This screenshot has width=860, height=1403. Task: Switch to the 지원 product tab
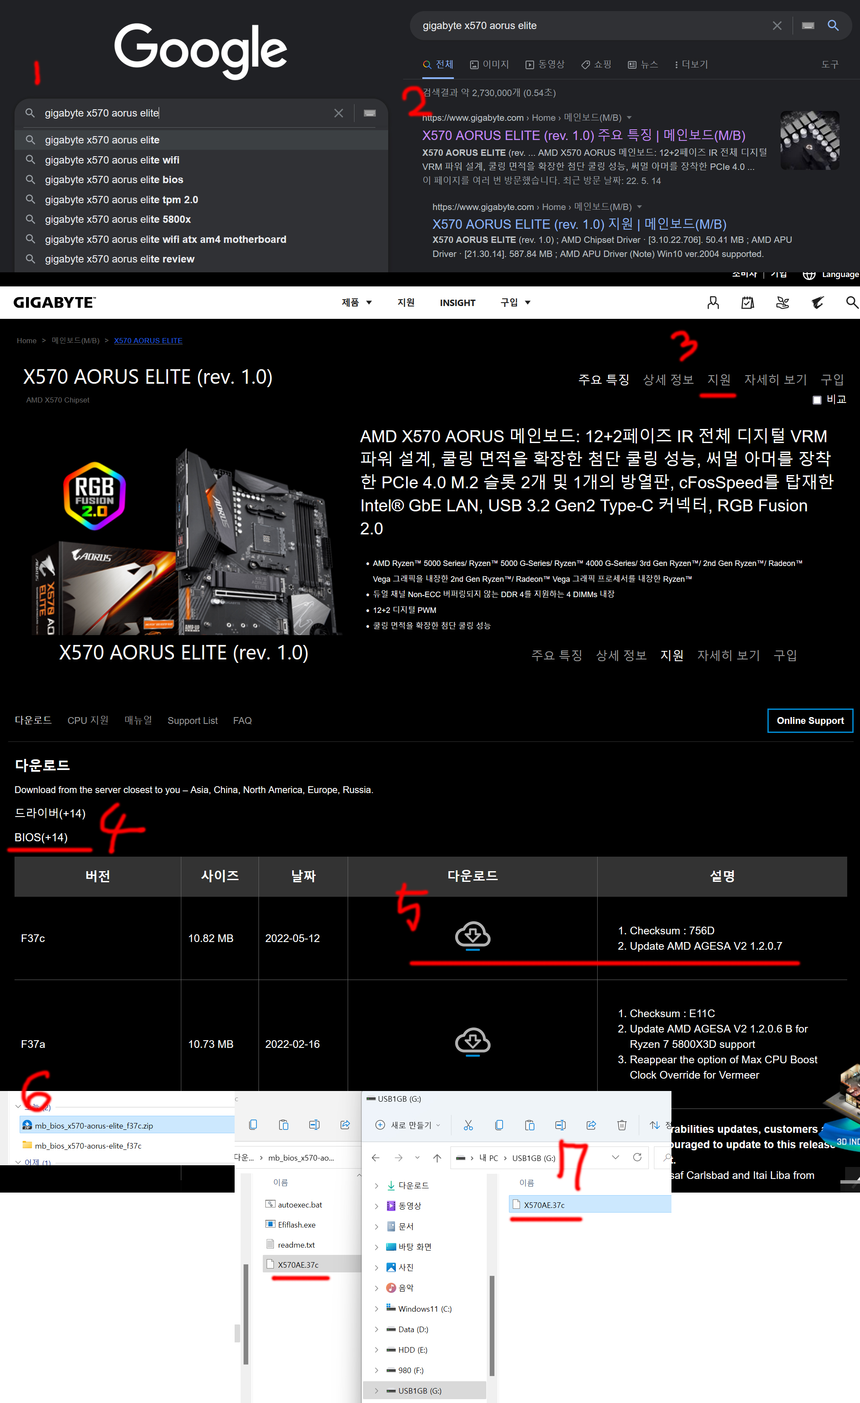718,380
